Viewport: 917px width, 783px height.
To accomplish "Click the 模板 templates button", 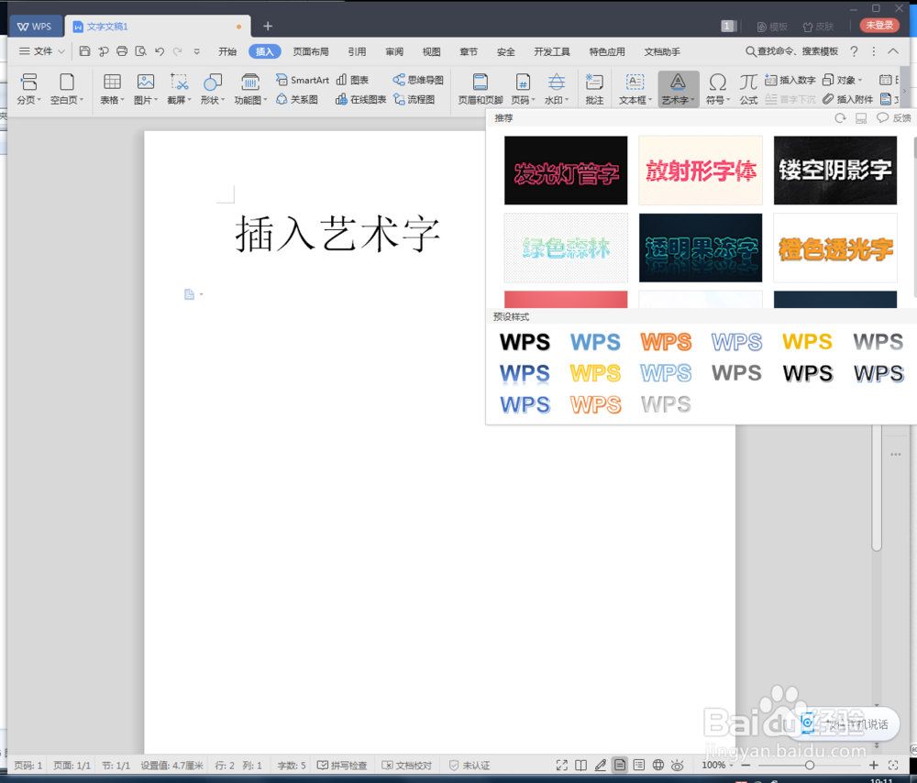I will pos(772,27).
